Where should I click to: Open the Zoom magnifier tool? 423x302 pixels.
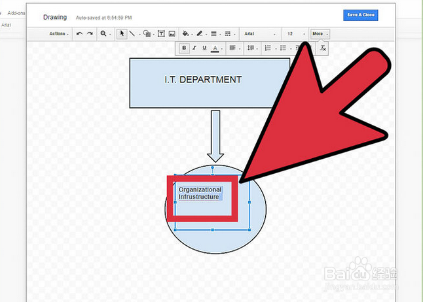103,34
